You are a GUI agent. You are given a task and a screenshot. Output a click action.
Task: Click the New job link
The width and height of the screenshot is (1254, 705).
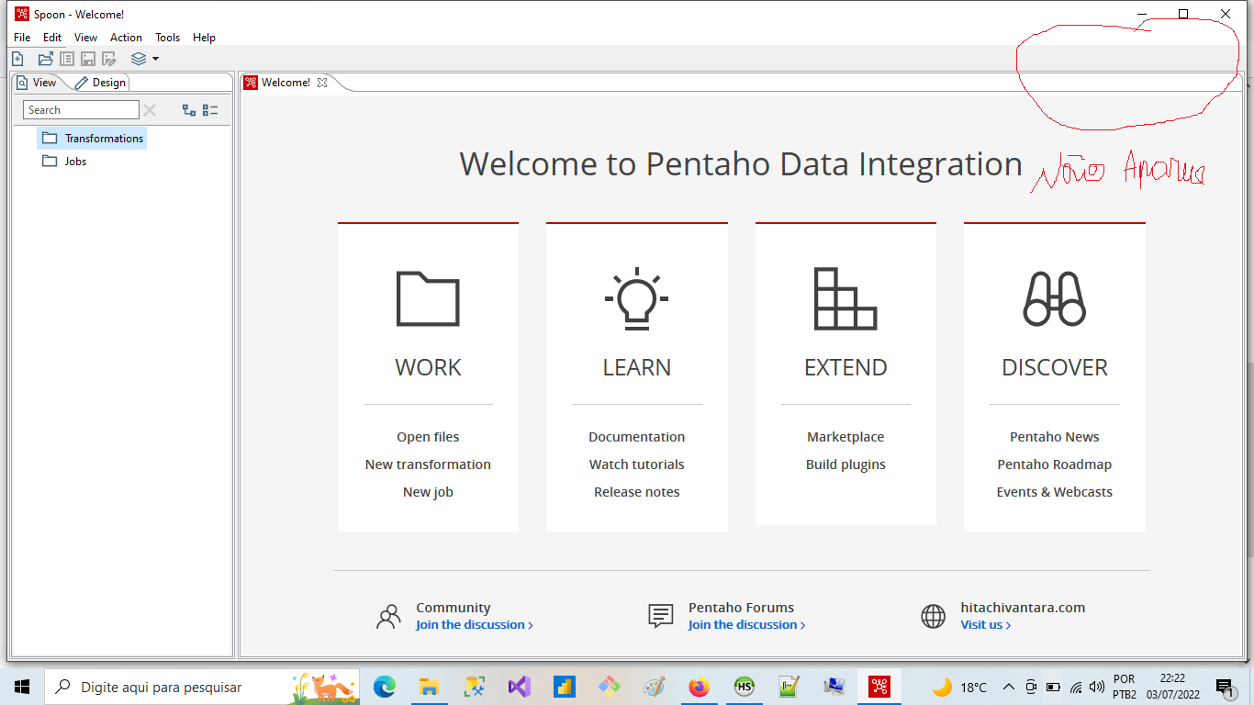[x=428, y=492]
